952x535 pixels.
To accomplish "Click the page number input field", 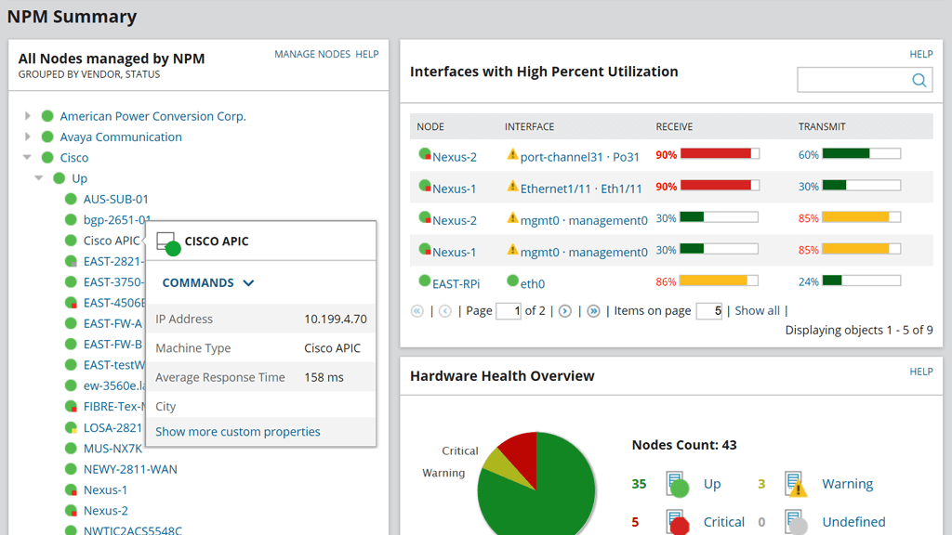I will [x=509, y=310].
